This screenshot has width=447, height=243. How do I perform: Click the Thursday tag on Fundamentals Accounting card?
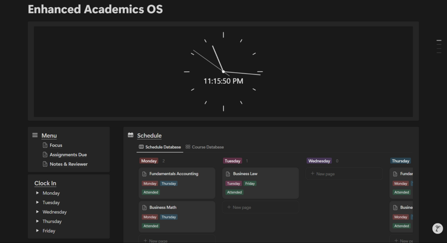tap(169, 184)
